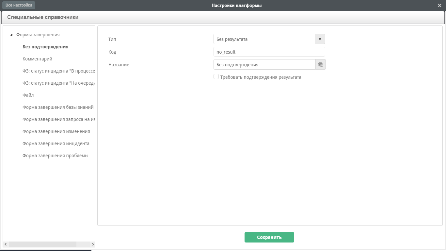Select the Комментарий form entry
Image resolution: width=446 pixels, height=251 pixels.
tap(37, 59)
